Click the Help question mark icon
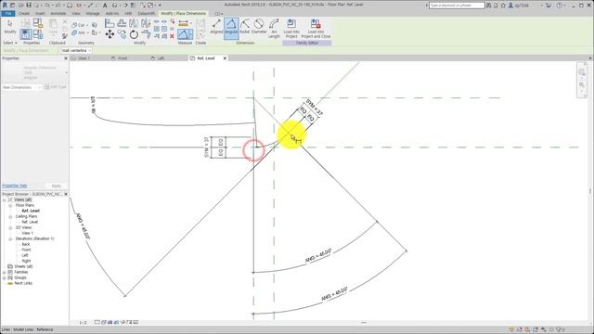The height and width of the screenshot is (334, 594). [560, 6]
